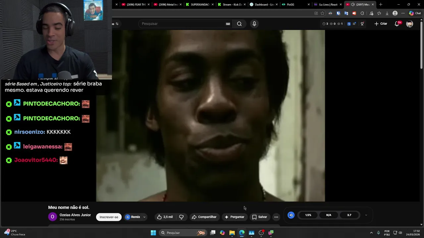Show hidden system tray icons chevron

click(x=371, y=233)
